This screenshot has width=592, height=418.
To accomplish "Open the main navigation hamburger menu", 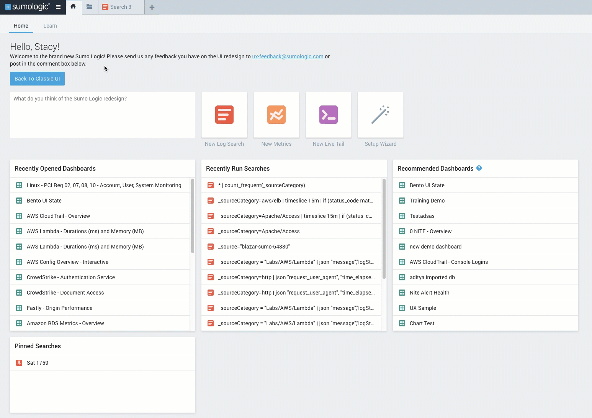I will (x=58, y=7).
